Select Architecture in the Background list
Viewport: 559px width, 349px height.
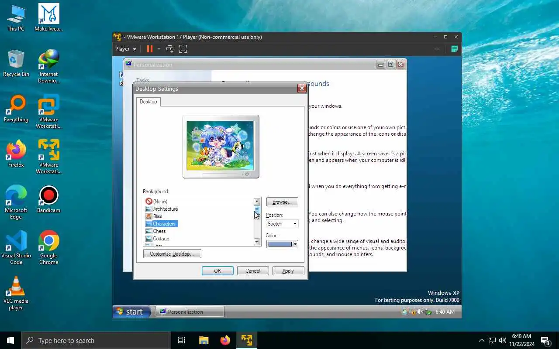(x=165, y=209)
